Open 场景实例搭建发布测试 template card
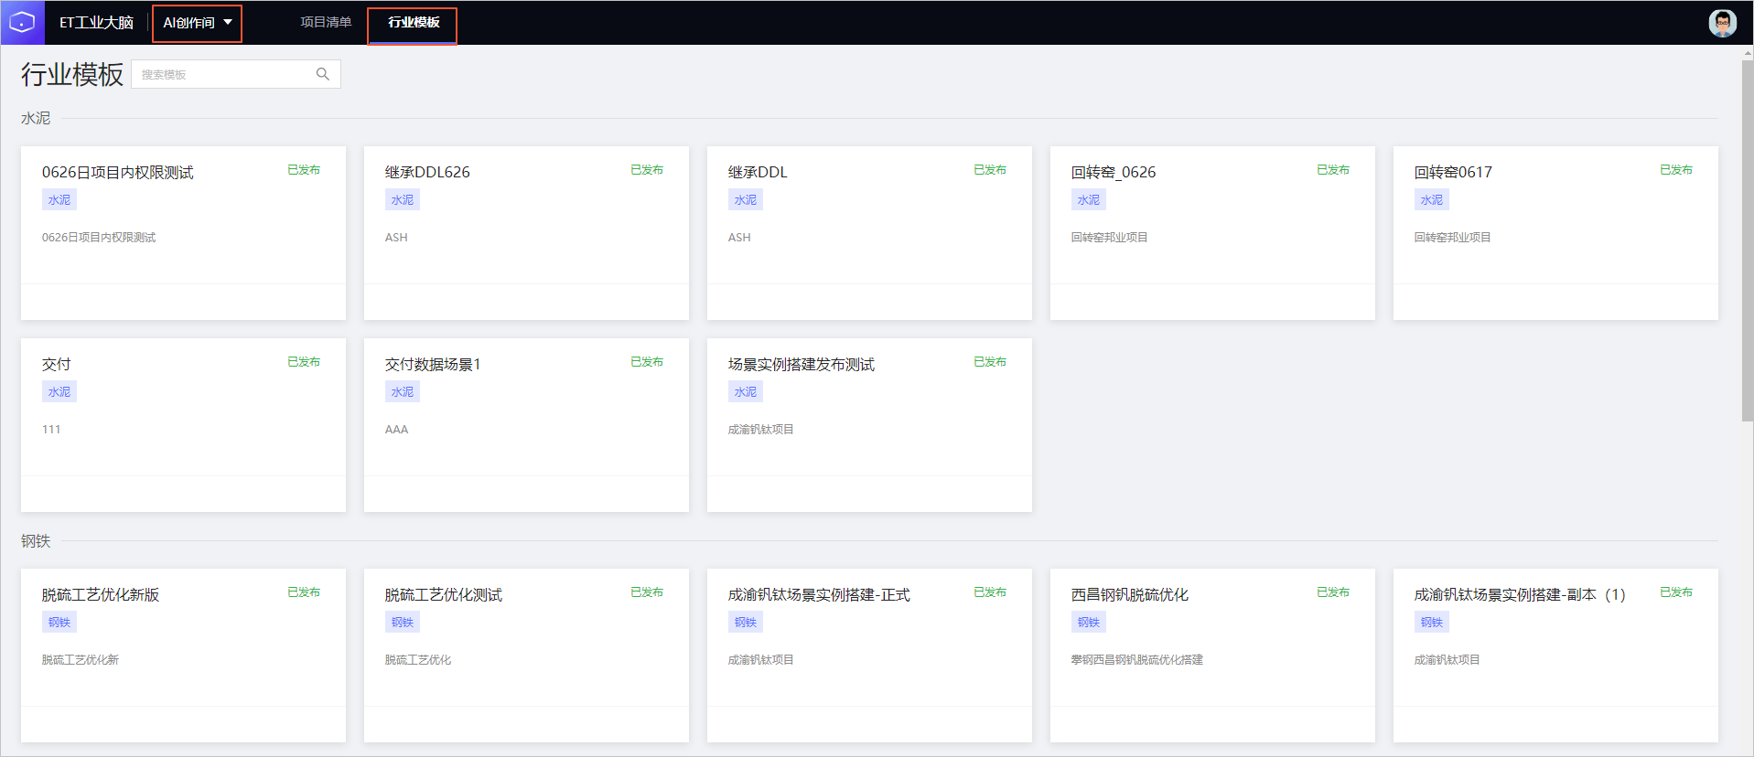The image size is (1754, 757). tap(869, 425)
